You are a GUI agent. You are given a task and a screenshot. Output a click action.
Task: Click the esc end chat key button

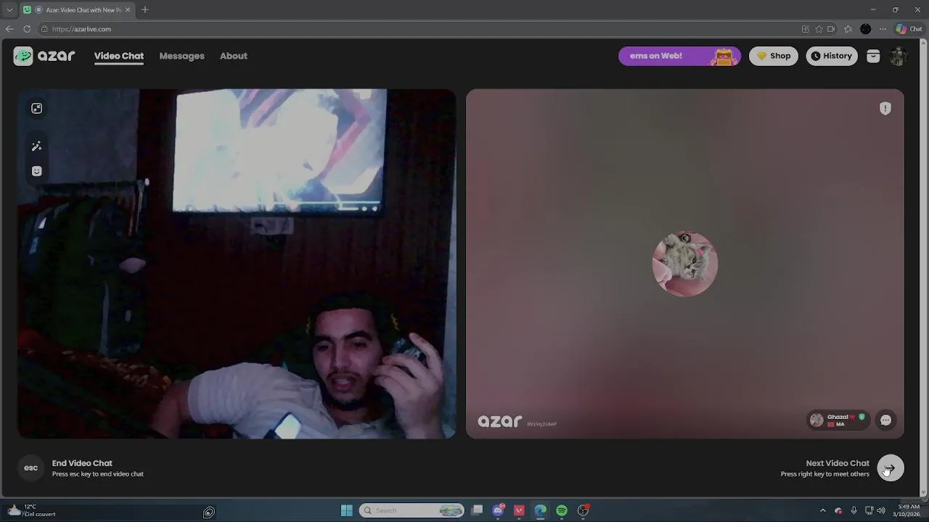[x=31, y=468]
